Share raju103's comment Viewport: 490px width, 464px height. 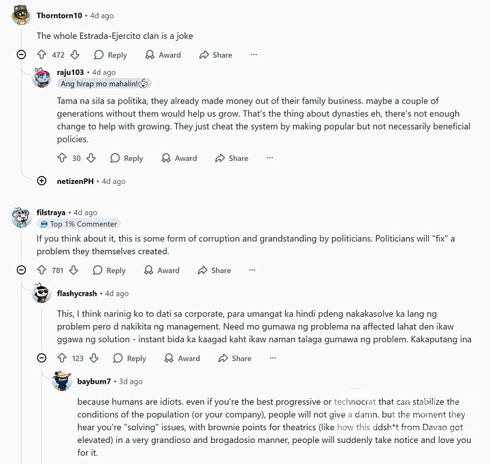[231, 158]
